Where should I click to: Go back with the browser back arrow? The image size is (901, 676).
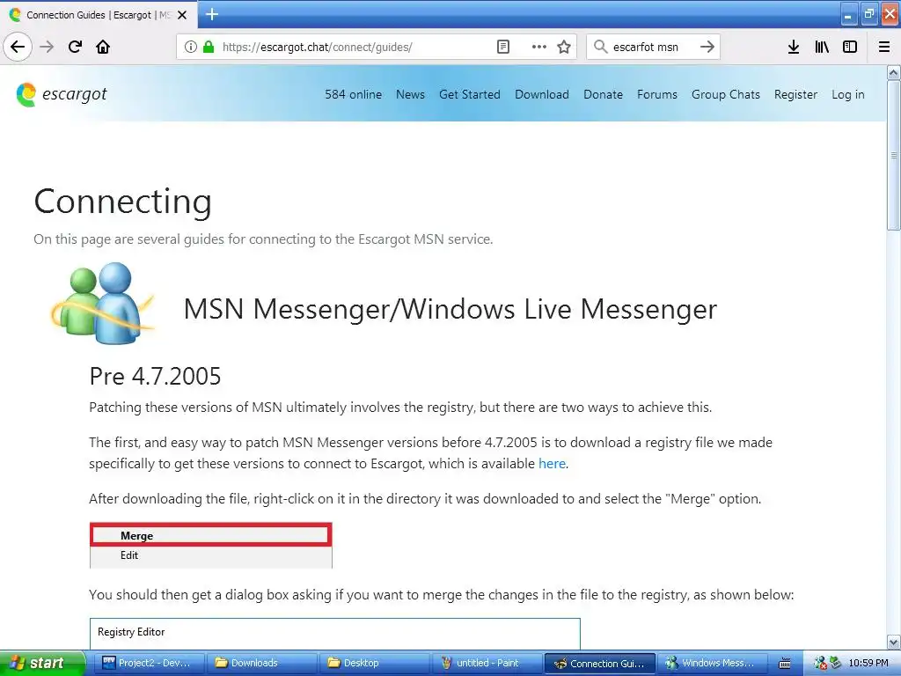[18, 47]
